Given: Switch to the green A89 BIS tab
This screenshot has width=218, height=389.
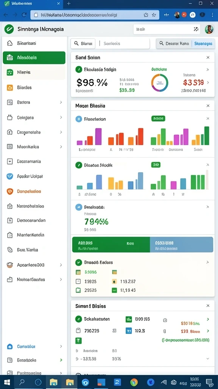Looking at the screenshot, I should pos(111,245).
